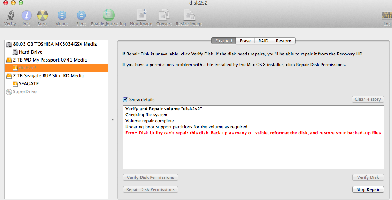This screenshot has height=200, width=392.
Task: Select 2 TB Seagate BUP Slim RD Media
Action: coord(56,76)
